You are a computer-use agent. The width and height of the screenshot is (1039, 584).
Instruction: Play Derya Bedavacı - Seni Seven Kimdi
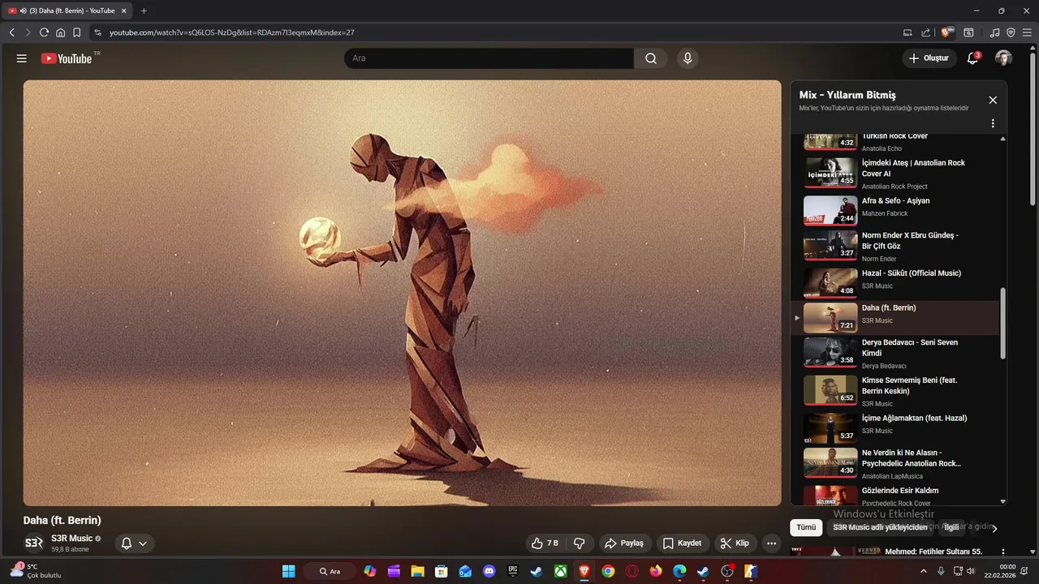pos(895,353)
